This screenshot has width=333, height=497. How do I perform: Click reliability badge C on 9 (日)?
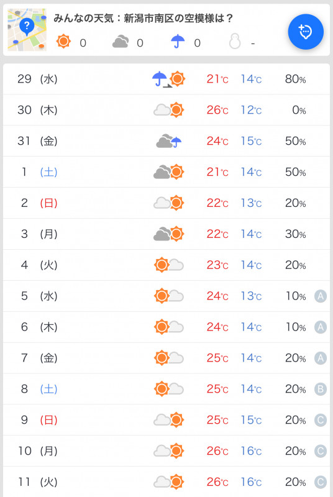tap(321, 421)
